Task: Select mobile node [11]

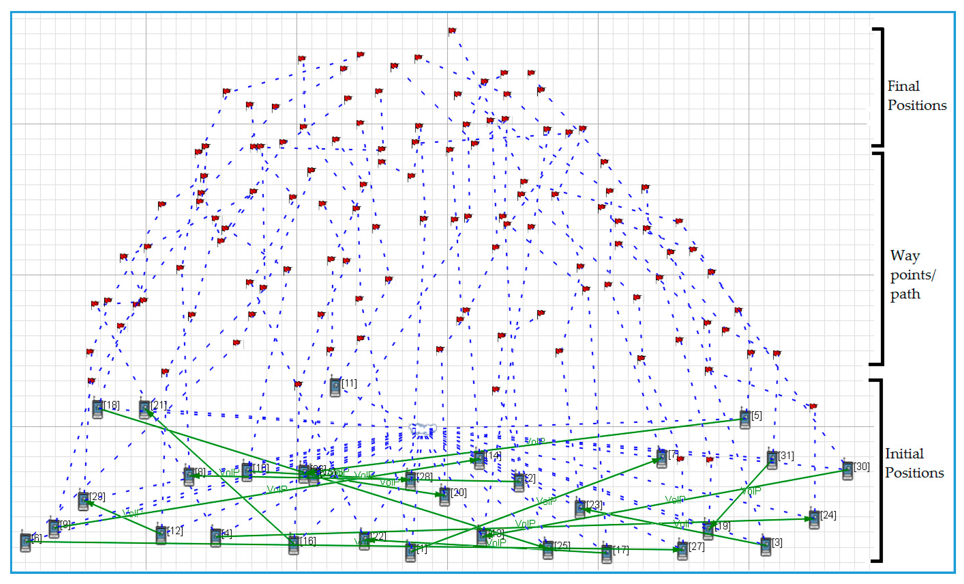Action: [335, 387]
